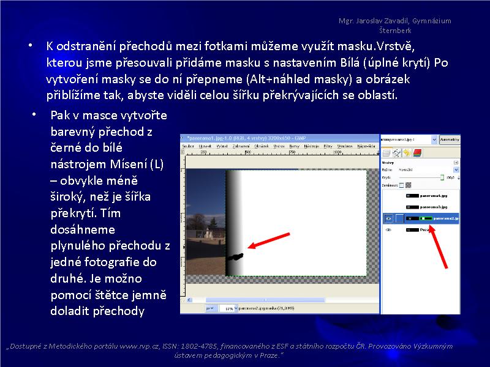Open the Režim blend mode dropdown
This screenshot has height=367, width=490.
428,170
